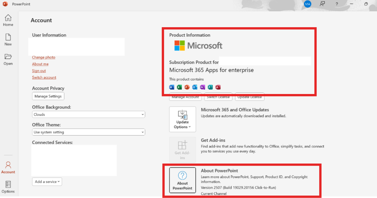Viewport: 377px width, 198px height.
Task: Click the Manage Account button
Action: (185, 97)
